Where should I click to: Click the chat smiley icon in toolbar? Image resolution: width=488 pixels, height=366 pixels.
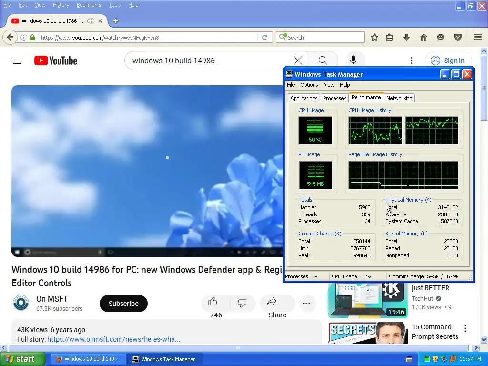pyautogui.click(x=440, y=37)
